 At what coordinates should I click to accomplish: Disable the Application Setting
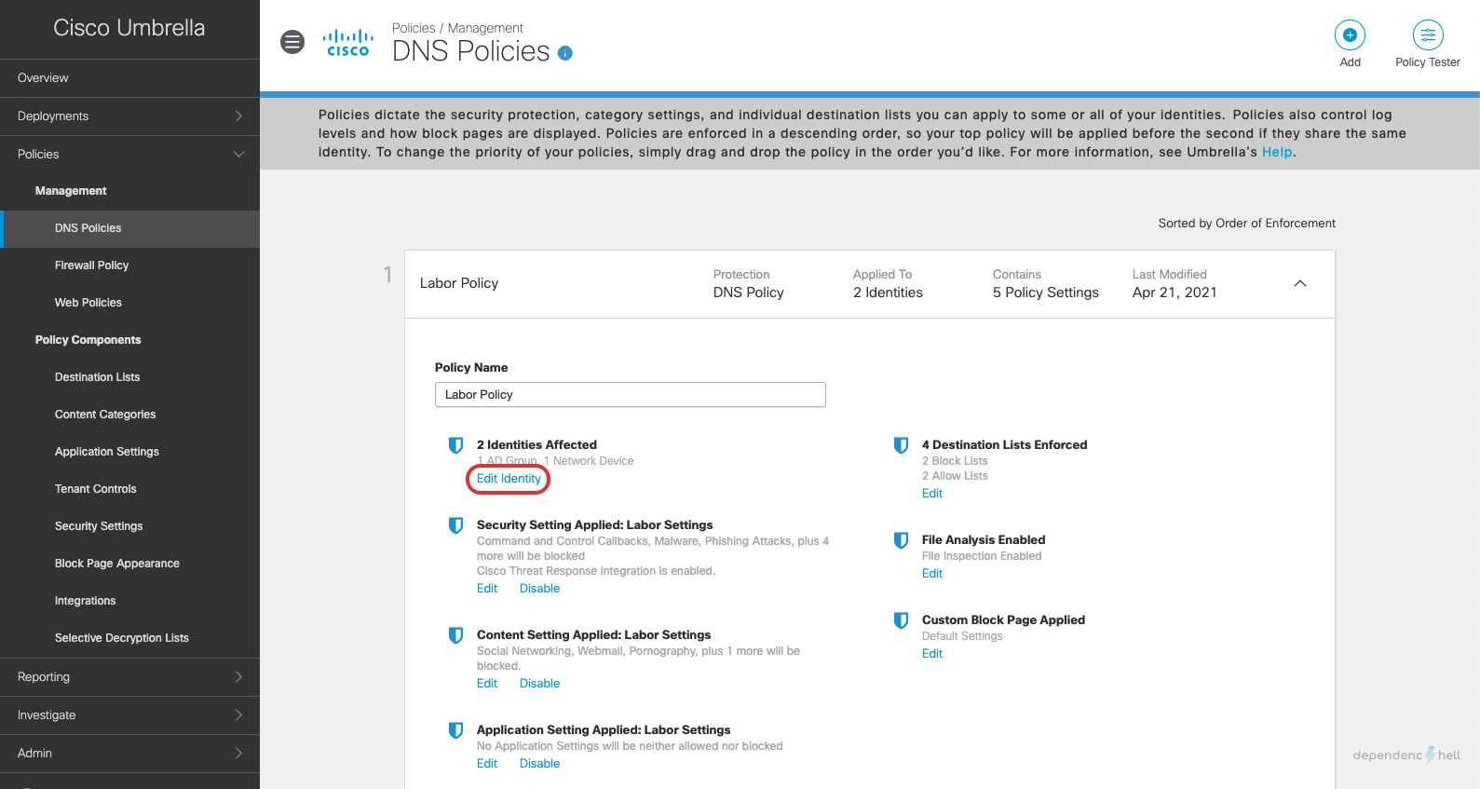(539, 764)
